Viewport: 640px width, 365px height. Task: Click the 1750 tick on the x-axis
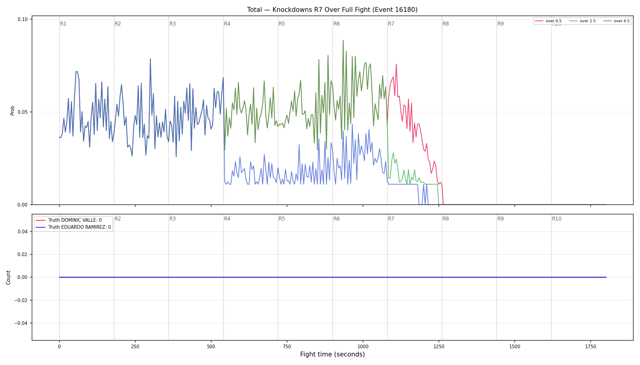(591, 346)
